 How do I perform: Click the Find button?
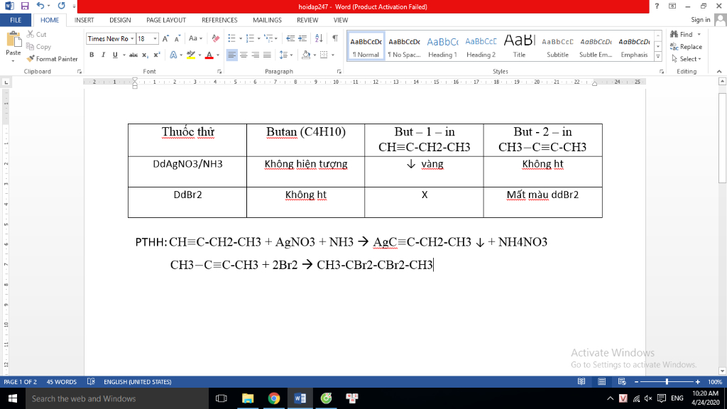682,34
